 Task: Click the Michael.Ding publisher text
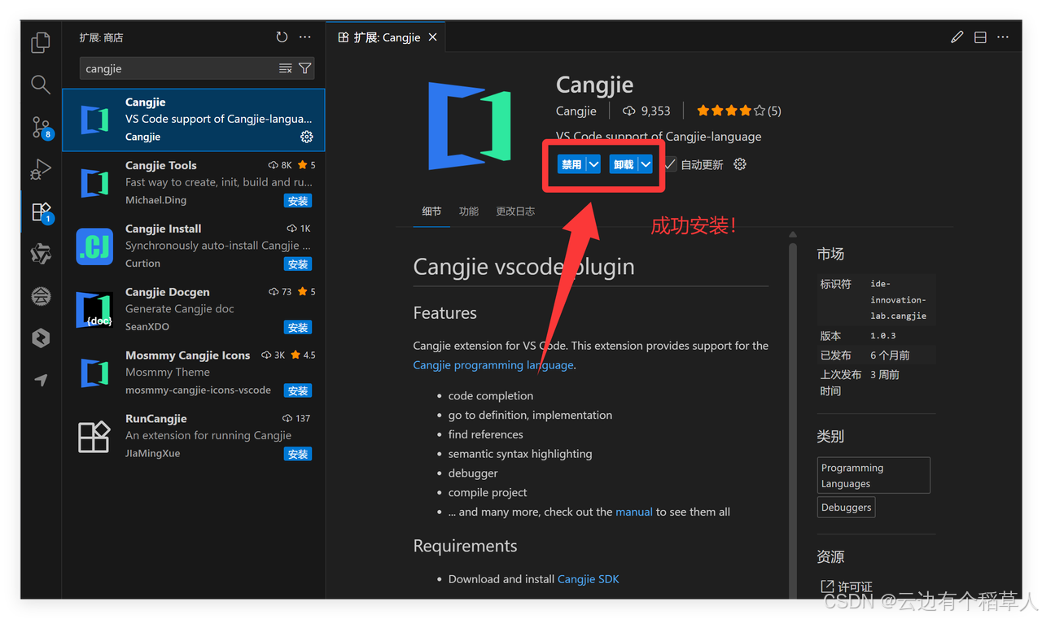click(x=155, y=200)
